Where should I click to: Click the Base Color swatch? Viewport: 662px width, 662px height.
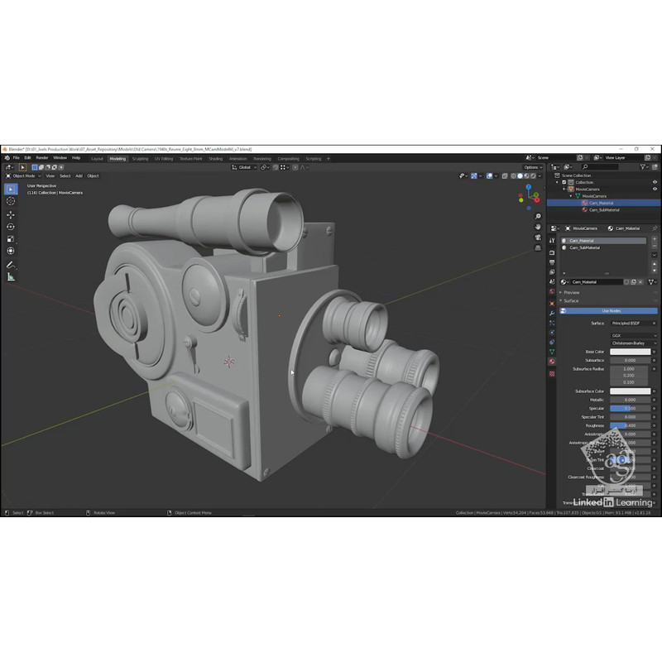[630, 352]
